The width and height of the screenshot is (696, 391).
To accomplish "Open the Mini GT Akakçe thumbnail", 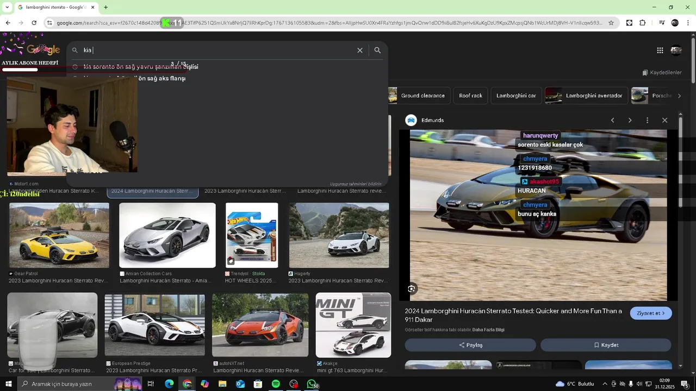I will pos(353,325).
